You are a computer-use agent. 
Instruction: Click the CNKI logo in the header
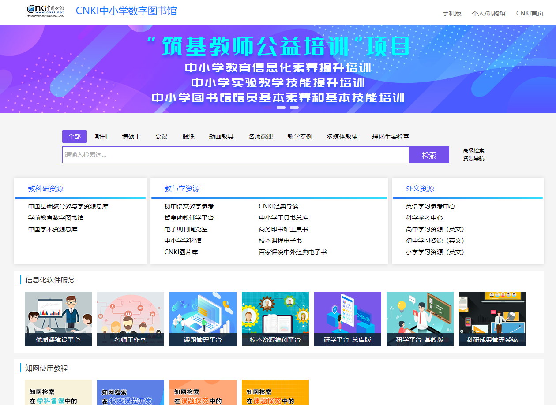(x=45, y=11)
